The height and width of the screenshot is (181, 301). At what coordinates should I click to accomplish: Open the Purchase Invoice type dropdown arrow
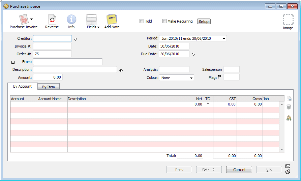31,19
